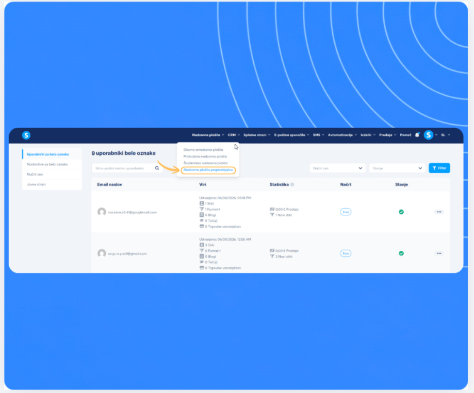This screenshot has height=393, width=474.
Task: Expand the SMS menu
Action: click(x=319, y=135)
